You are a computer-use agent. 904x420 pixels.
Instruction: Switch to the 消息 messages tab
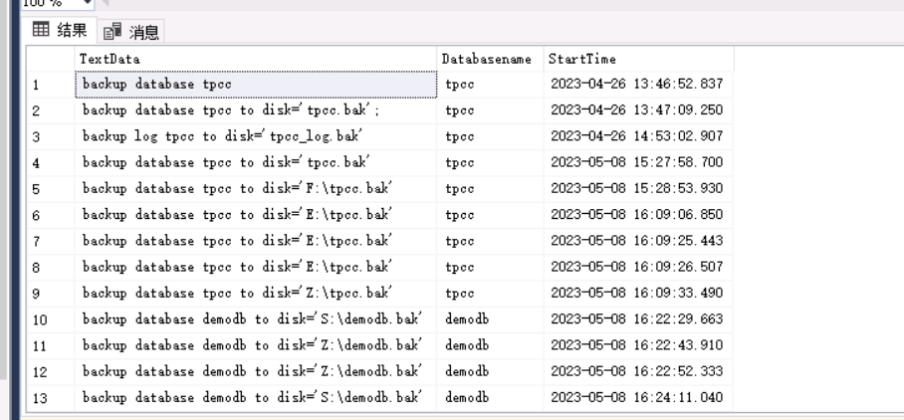coord(134,32)
